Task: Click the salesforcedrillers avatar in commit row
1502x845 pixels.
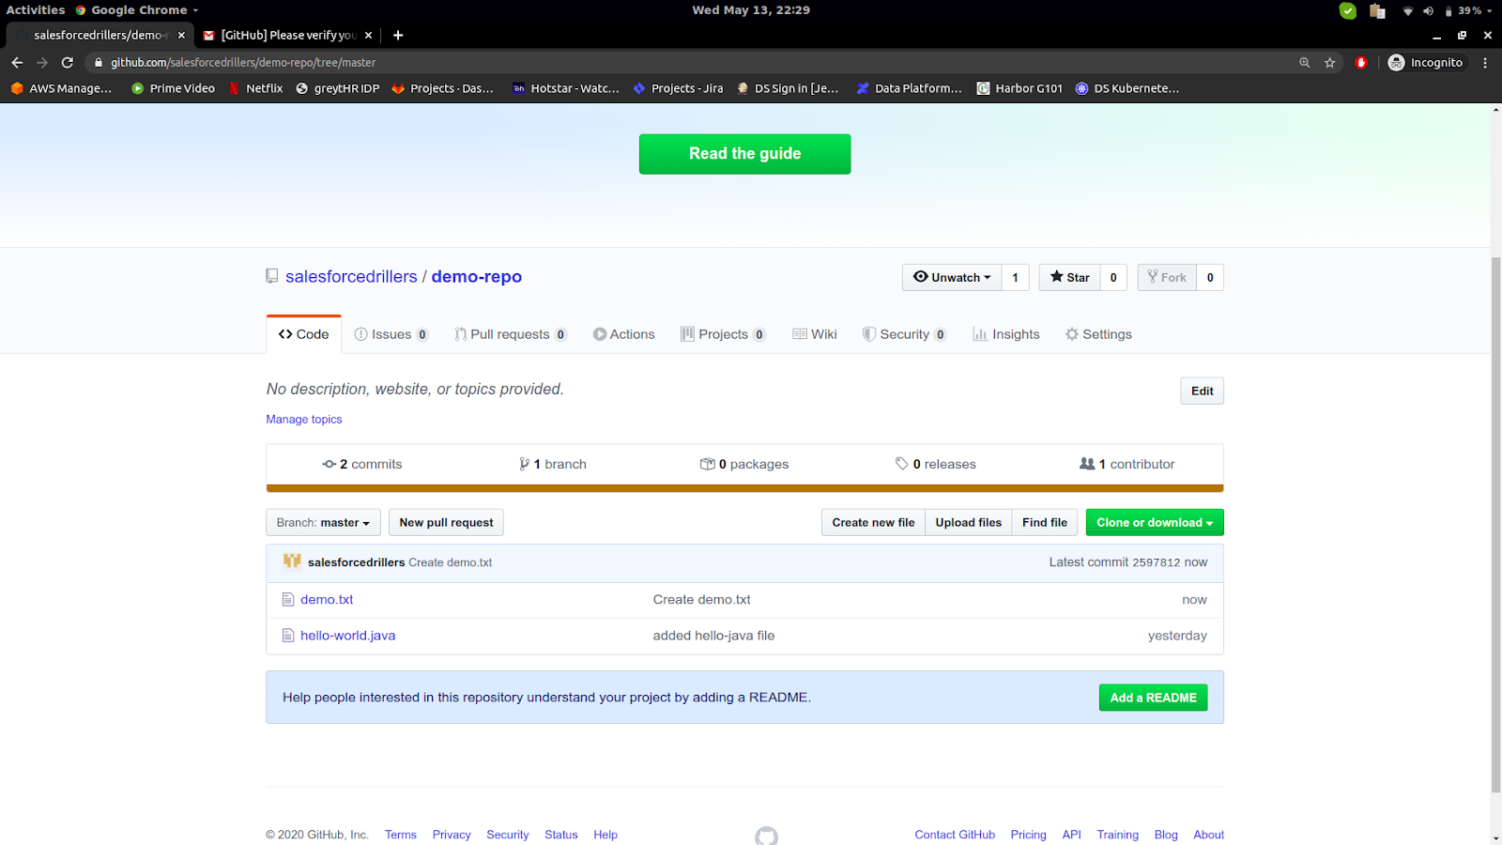Action: point(292,561)
